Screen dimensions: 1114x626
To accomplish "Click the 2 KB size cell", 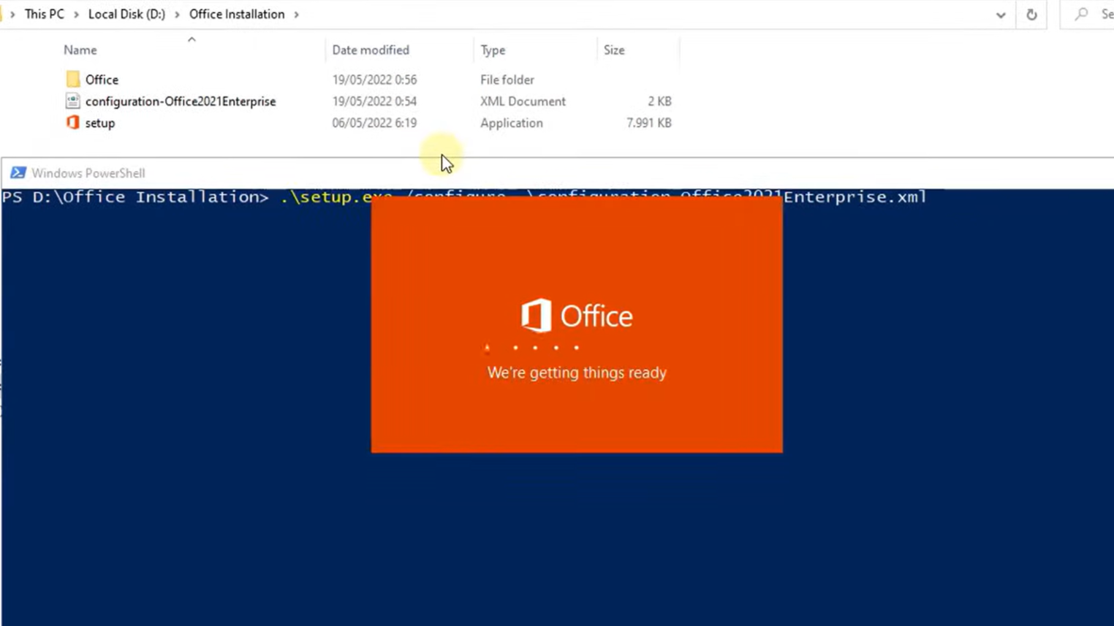I will point(659,102).
